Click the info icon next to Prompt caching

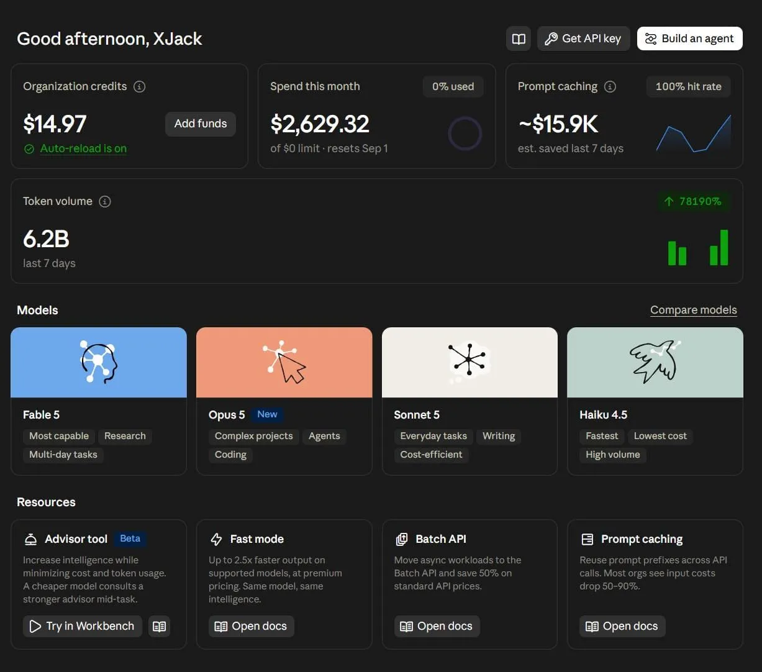[x=610, y=86]
